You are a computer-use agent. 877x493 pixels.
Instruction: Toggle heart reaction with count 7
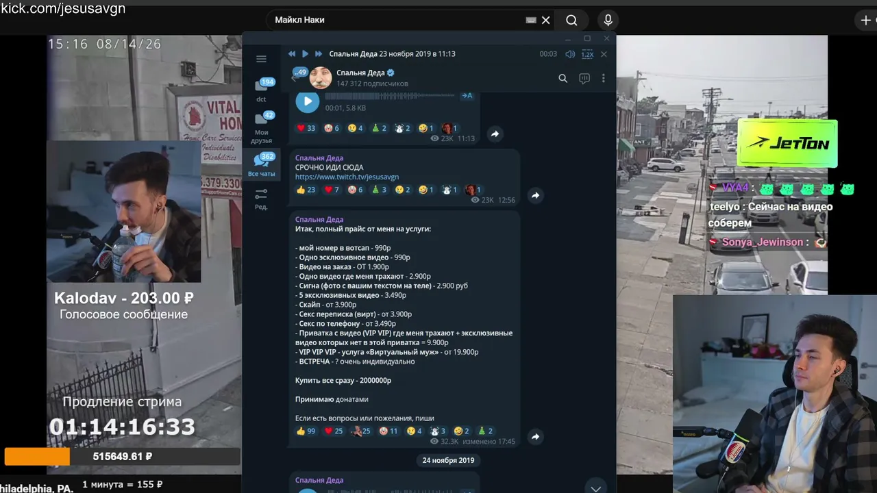pos(332,190)
